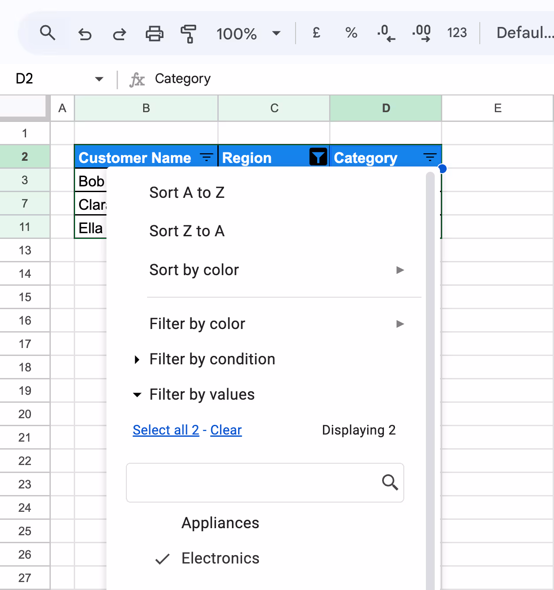Apply percent format icon

tap(351, 33)
